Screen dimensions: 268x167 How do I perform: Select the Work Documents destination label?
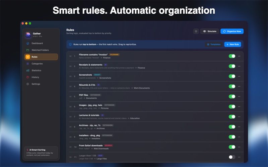(x=142, y=88)
